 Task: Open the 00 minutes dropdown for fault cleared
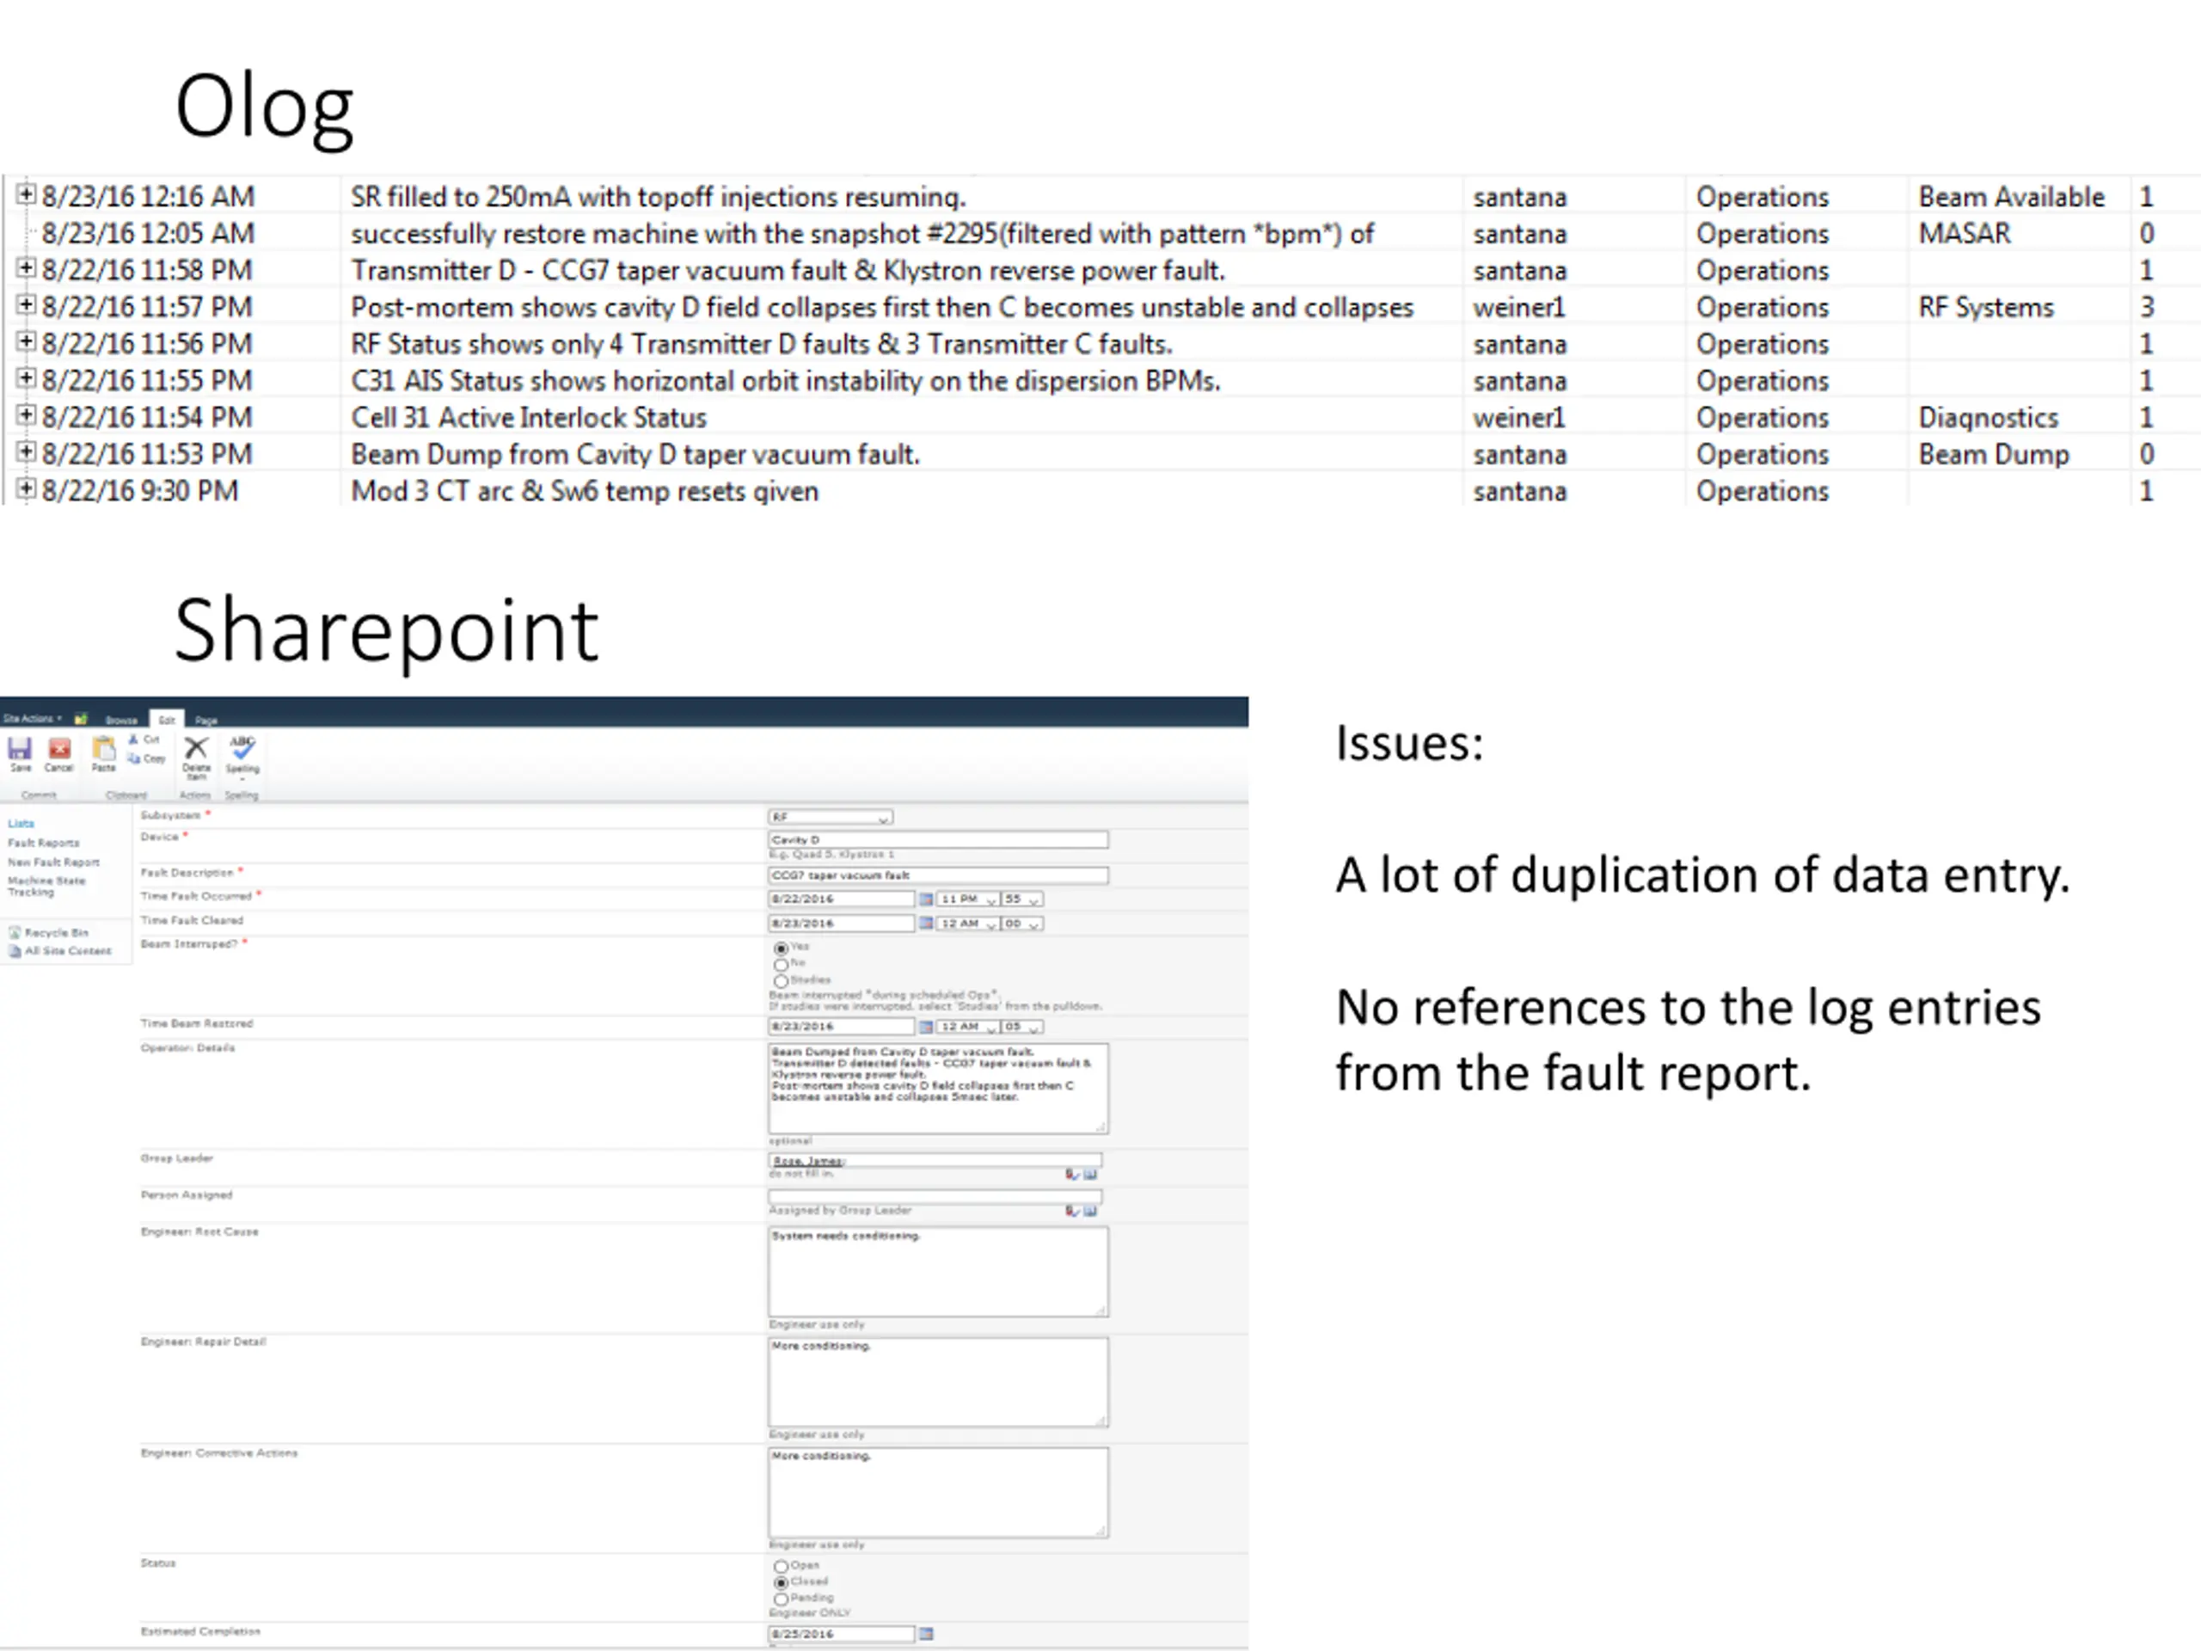[1022, 924]
